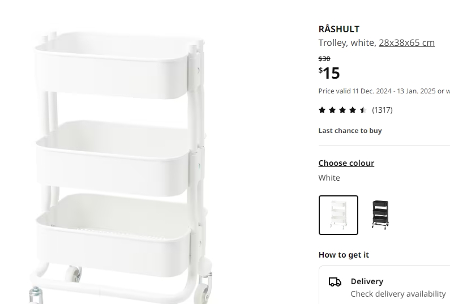Click the half-filled fifth rating star
This screenshot has width=450, height=304.
(x=363, y=110)
